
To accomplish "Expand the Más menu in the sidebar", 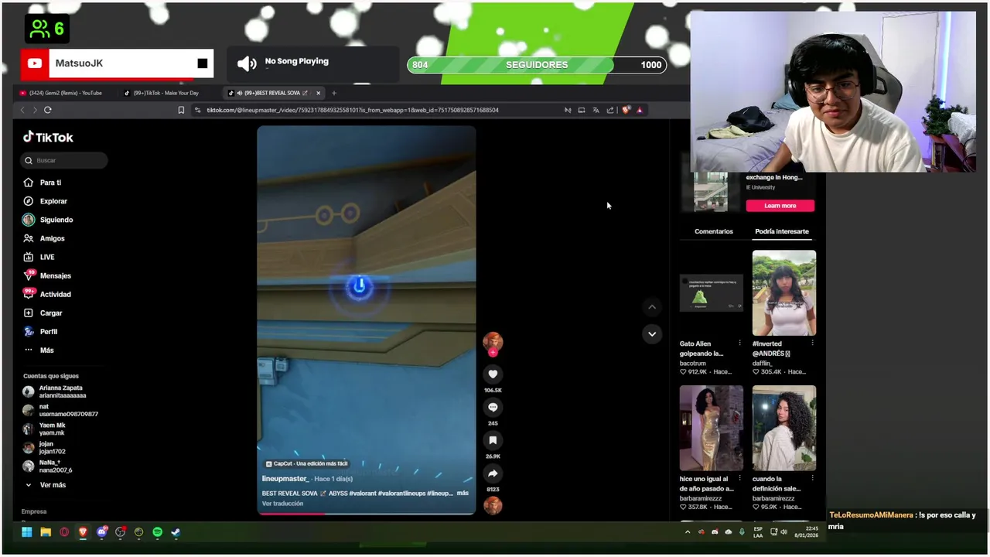I will (39, 350).
